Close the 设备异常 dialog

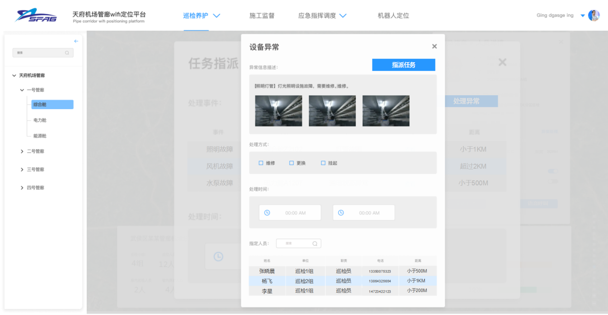[434, 46]
